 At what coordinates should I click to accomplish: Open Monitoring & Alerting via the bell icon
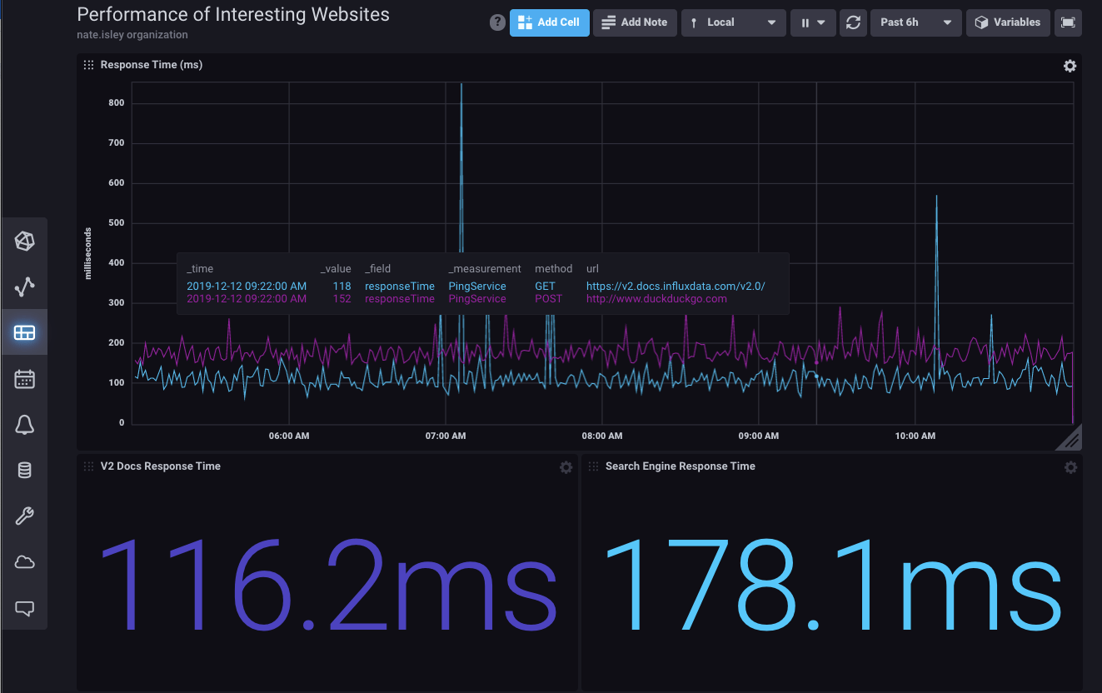(x=24, y=425)
